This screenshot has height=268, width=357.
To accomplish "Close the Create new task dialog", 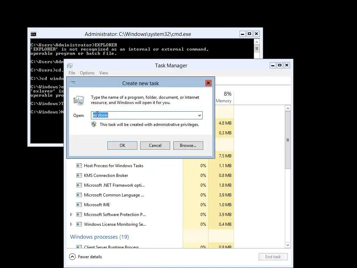I will pos(208,83).
